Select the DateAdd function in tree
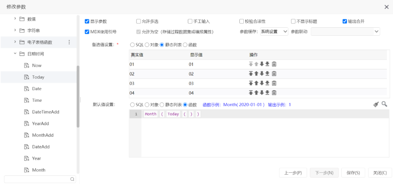This screenshot has height=184, width=393. tap(41, 147)
